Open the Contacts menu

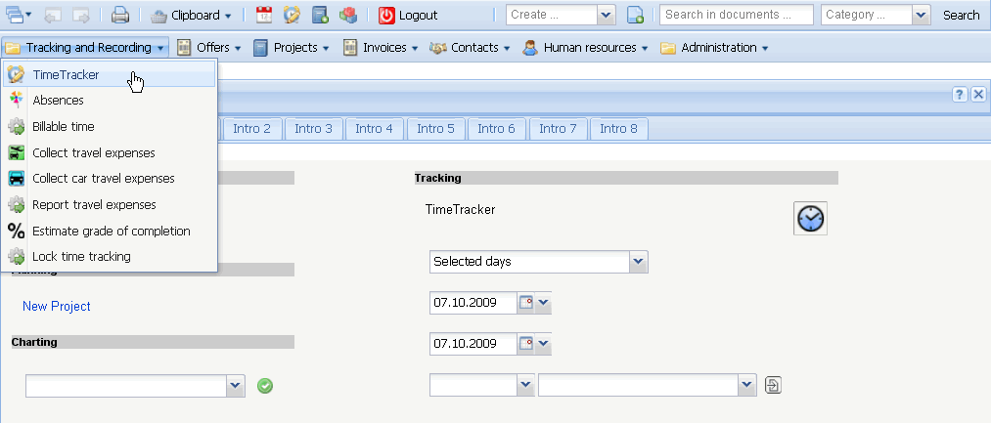[x=470, y=47]
